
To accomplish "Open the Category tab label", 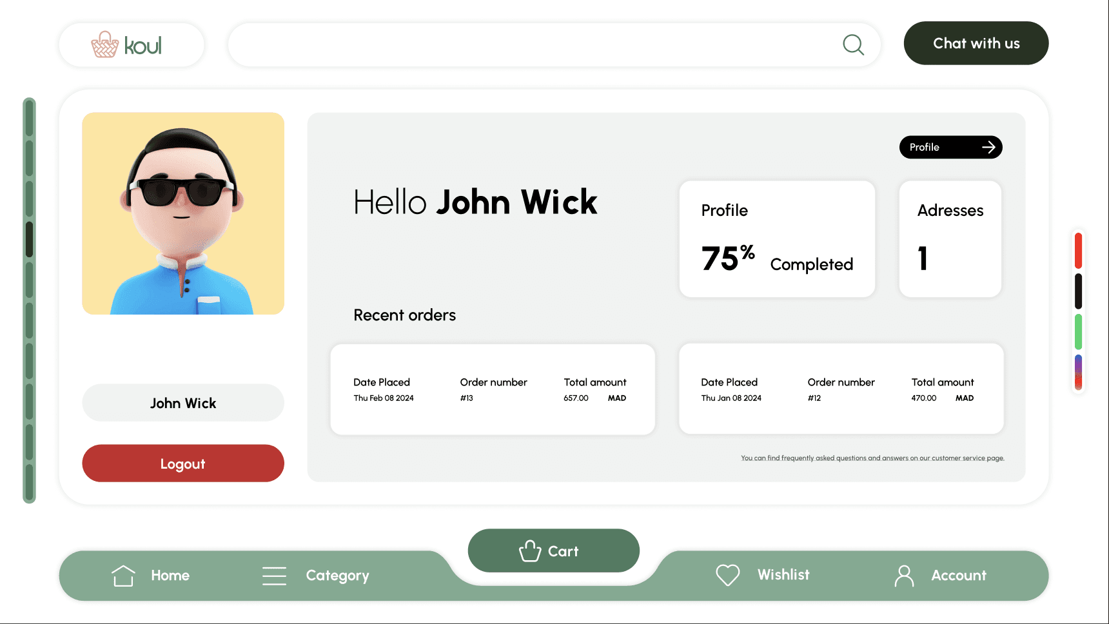I will (337, 576).
